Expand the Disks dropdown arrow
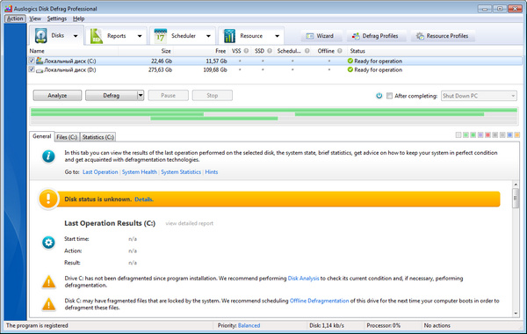This screenshot has height=334, width=527. tap(76, 36)
